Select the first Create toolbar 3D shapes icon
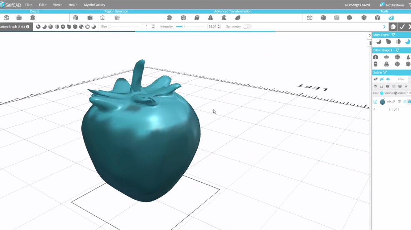Image resolution: width=411 pixels, height=230 pixels. [6, 18]
